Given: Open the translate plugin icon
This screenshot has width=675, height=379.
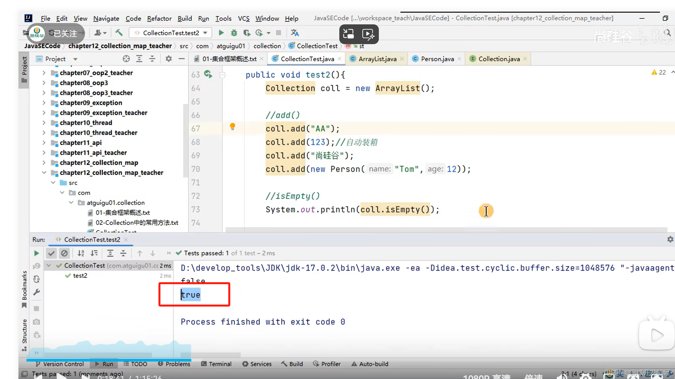Looking at the screenshot, I should (x=295, y=33).
